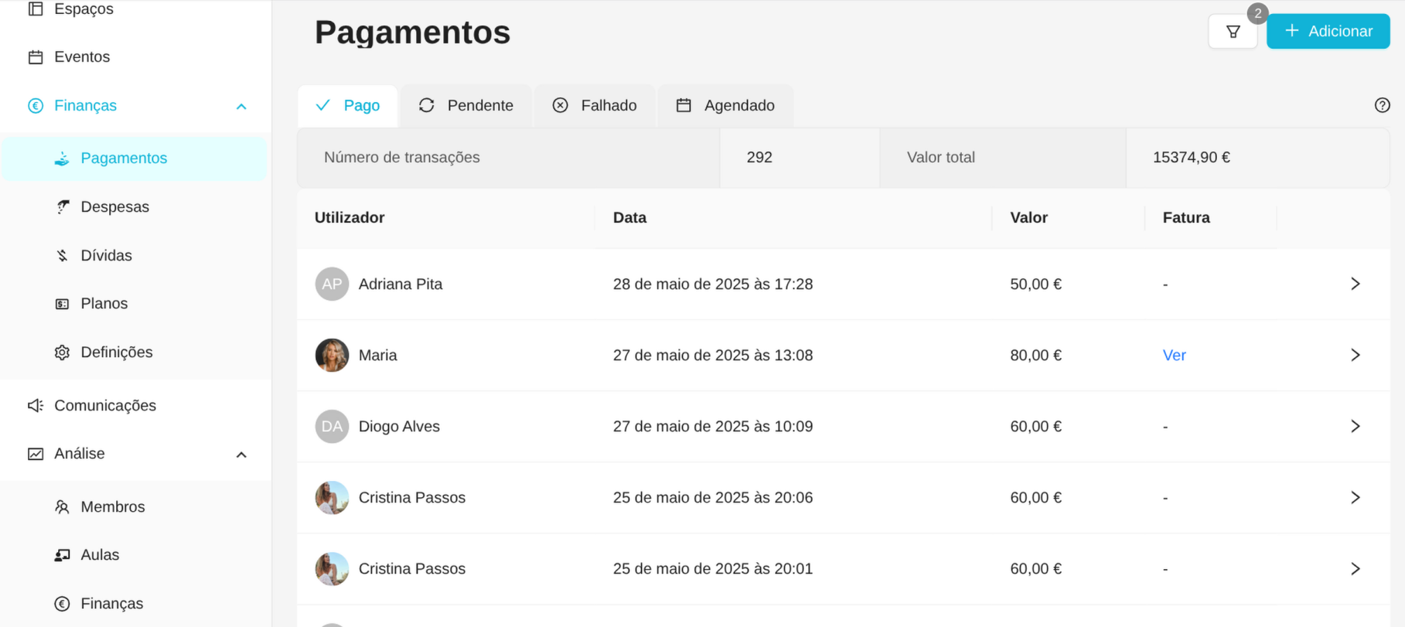Expand Adriana Pita payment row arrow

(x=1355, y=284)
